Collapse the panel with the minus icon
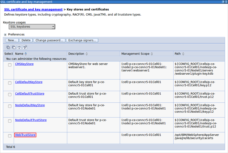Viewport: 228px width, 153px height. point(226,2)
